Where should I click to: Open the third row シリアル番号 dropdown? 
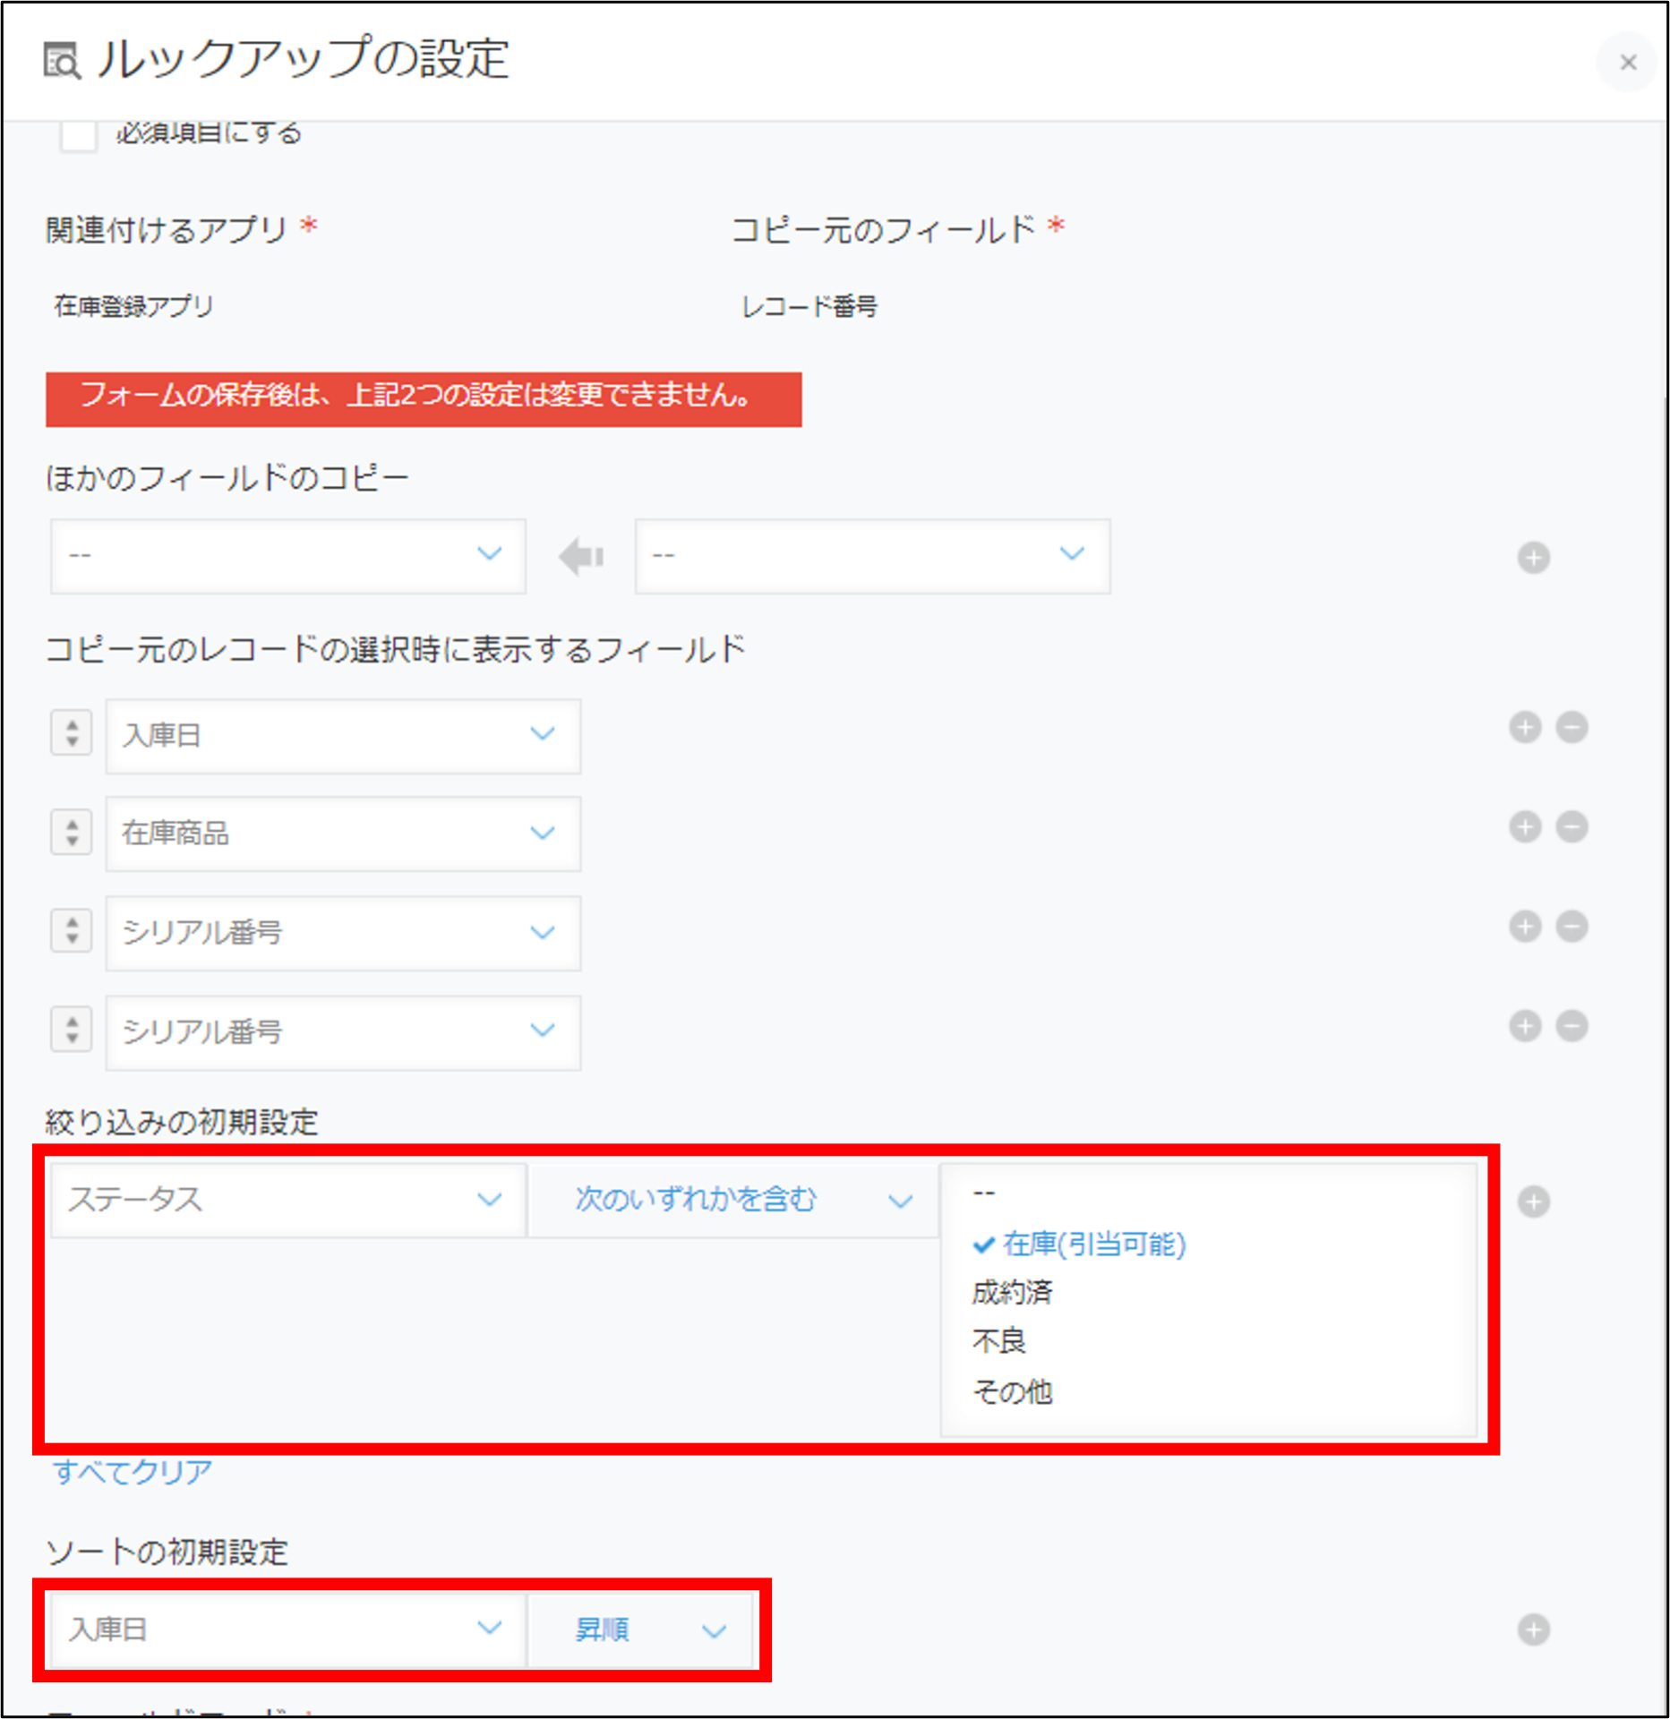tap(343, 932)
